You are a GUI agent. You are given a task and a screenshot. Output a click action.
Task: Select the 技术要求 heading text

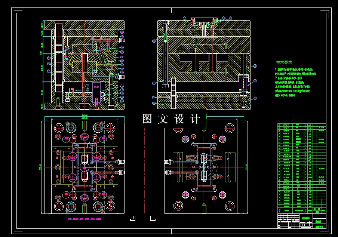[x=284, y=62]
